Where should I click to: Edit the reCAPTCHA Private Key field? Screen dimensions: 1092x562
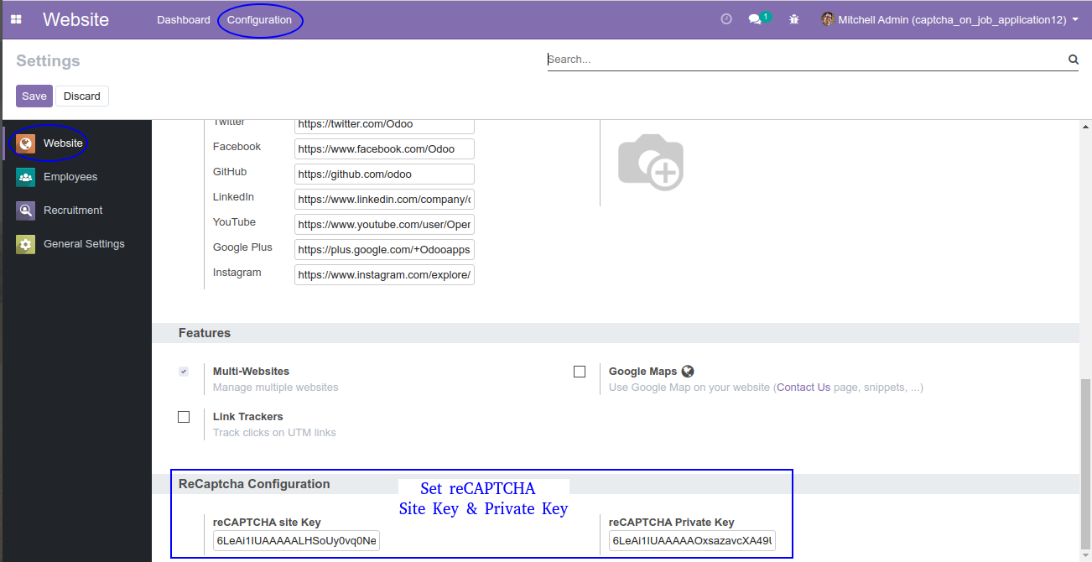[692, 541]
